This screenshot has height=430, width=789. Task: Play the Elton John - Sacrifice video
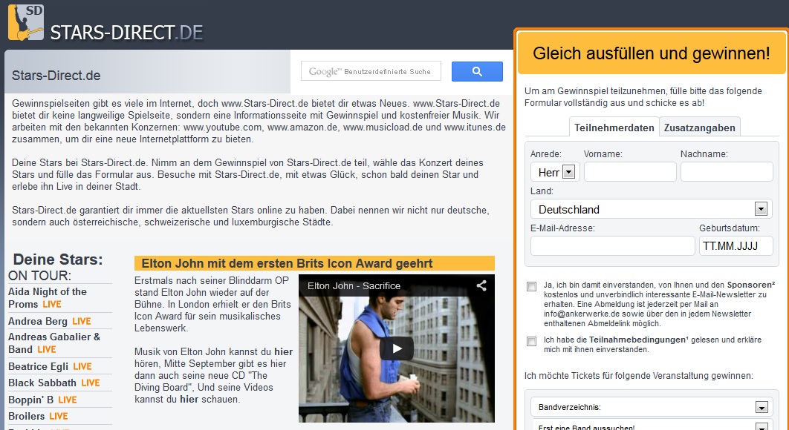tap(397, 348)
